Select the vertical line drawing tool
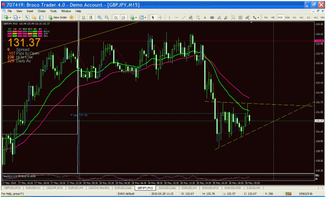Viewport: 326px width, 197px height. click(x=169, y=18)
